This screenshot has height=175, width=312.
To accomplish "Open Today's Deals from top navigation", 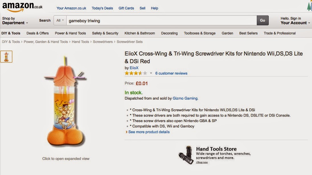I will tap(102, 8).
